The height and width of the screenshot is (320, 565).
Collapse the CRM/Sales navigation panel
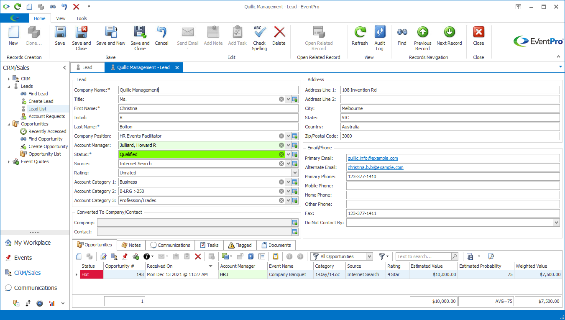point(64,68)
